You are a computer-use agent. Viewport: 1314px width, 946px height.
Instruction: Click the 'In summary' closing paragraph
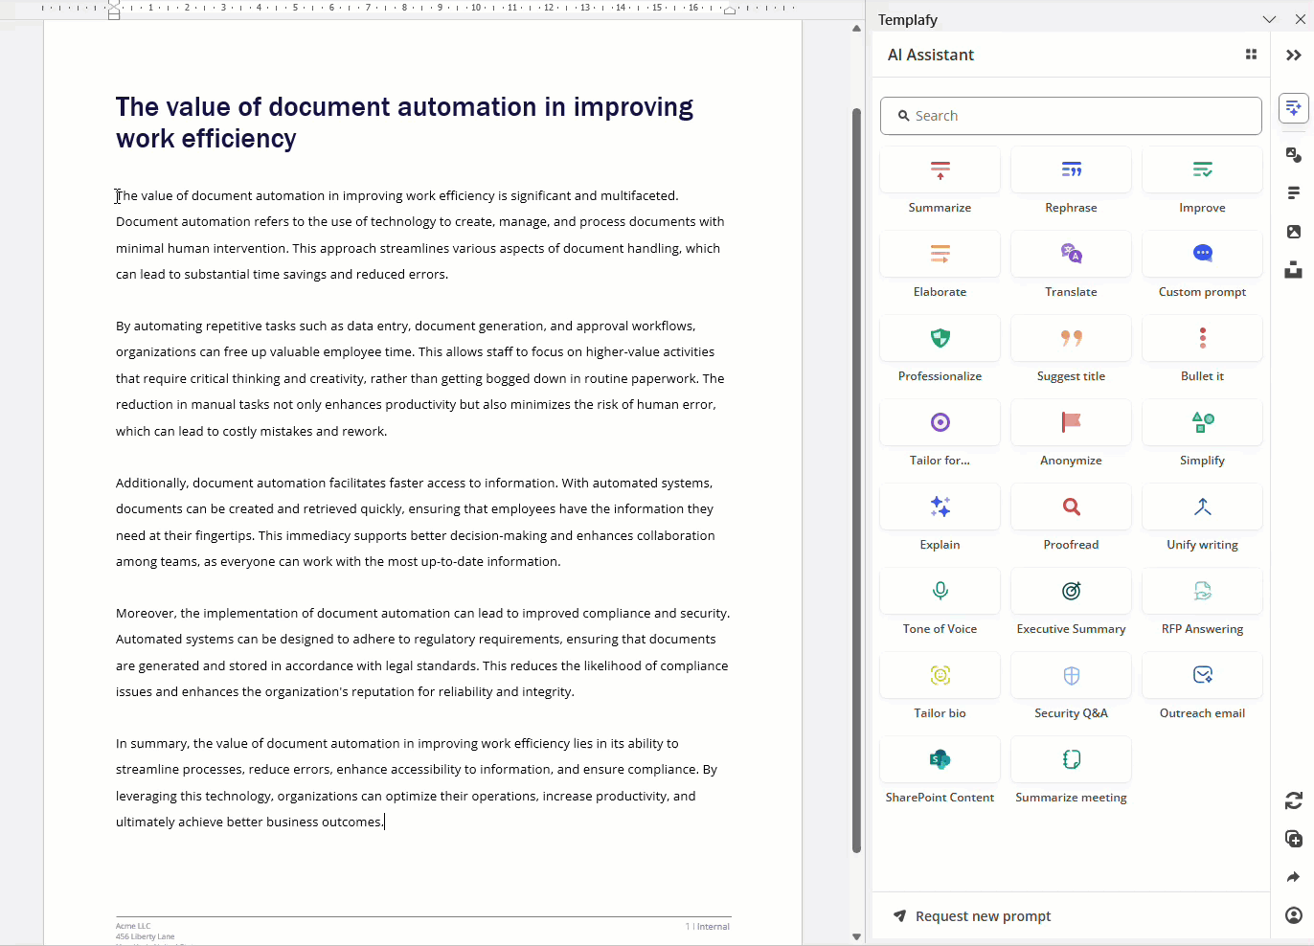(x=417, y=782)
